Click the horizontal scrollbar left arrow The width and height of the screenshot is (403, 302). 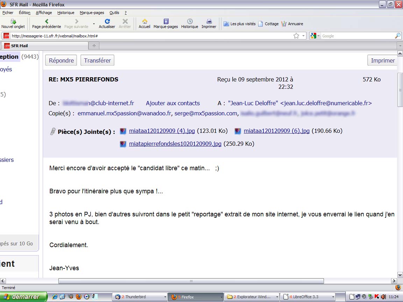pyautogui.click(x=3, y=281)
